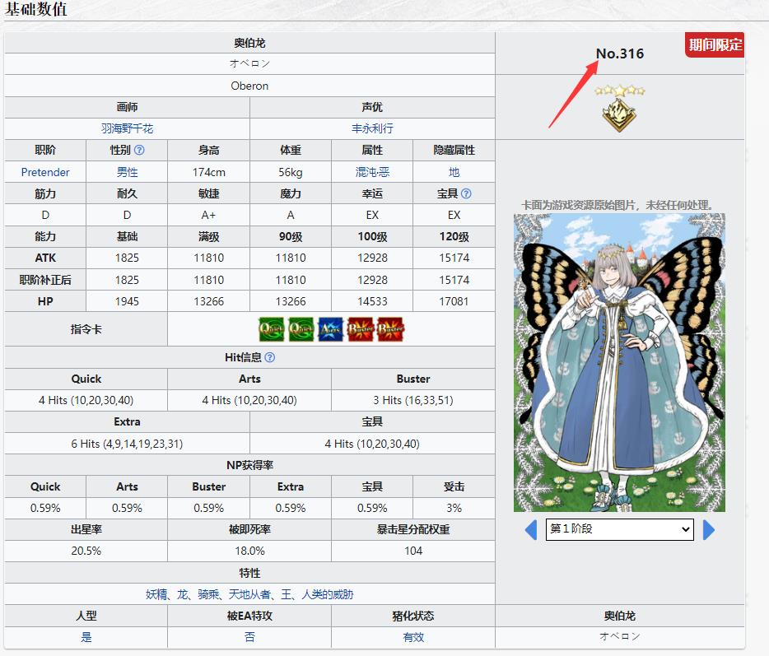Screen dimensions: 769x656
Task: Click the help icon beside Hit信息
Action: point(269,358)
